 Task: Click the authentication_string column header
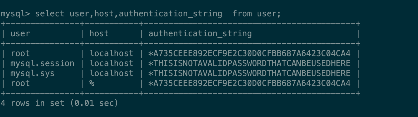click(200, 34)
